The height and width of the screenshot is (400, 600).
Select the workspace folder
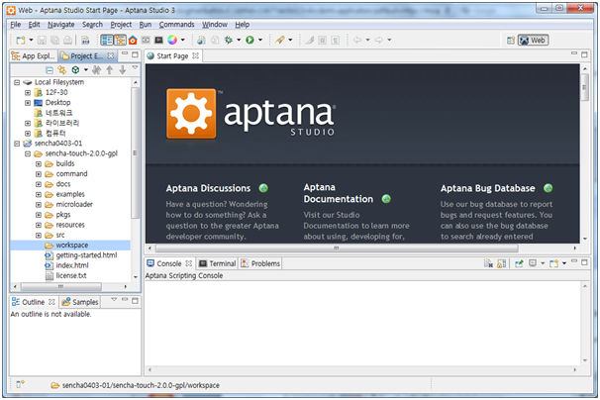click(x=70, y=245)
